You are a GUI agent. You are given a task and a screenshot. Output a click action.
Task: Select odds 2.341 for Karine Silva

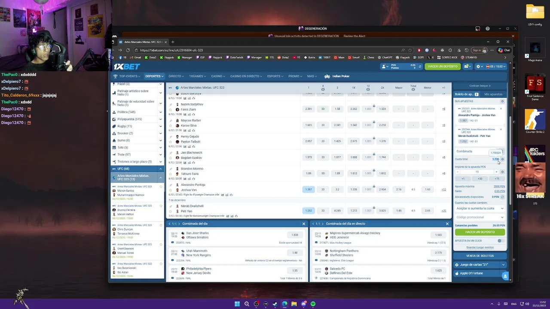337,125
